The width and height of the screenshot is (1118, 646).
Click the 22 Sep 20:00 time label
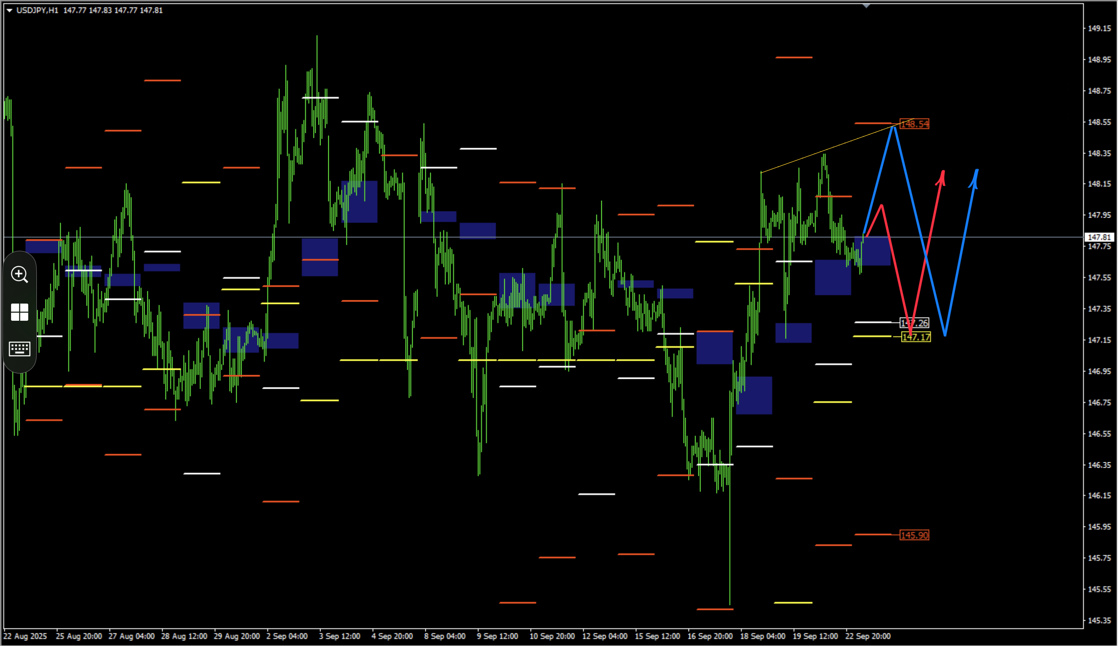tap(868, 636)
